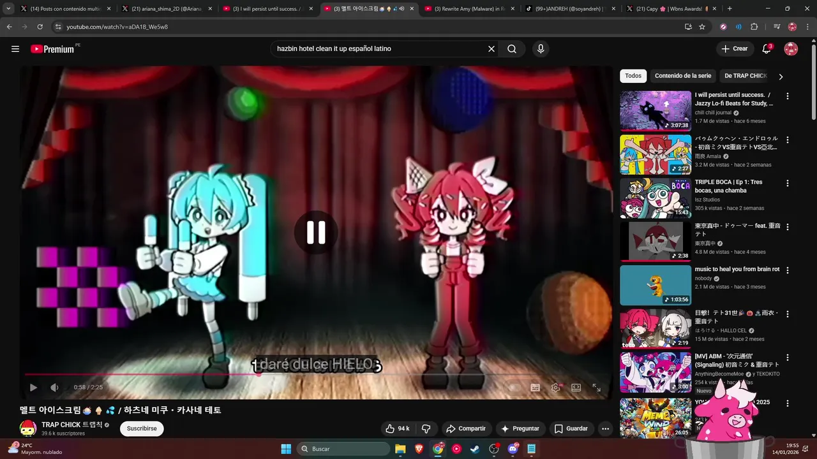This screenshot has height=459, width=817.
Task: Create content with the Crear button
Action: pyautogui.click(x=734, y=49)
